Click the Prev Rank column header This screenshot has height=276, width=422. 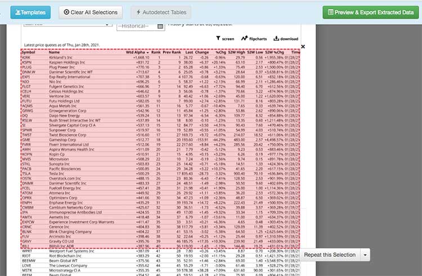point(172,52)
